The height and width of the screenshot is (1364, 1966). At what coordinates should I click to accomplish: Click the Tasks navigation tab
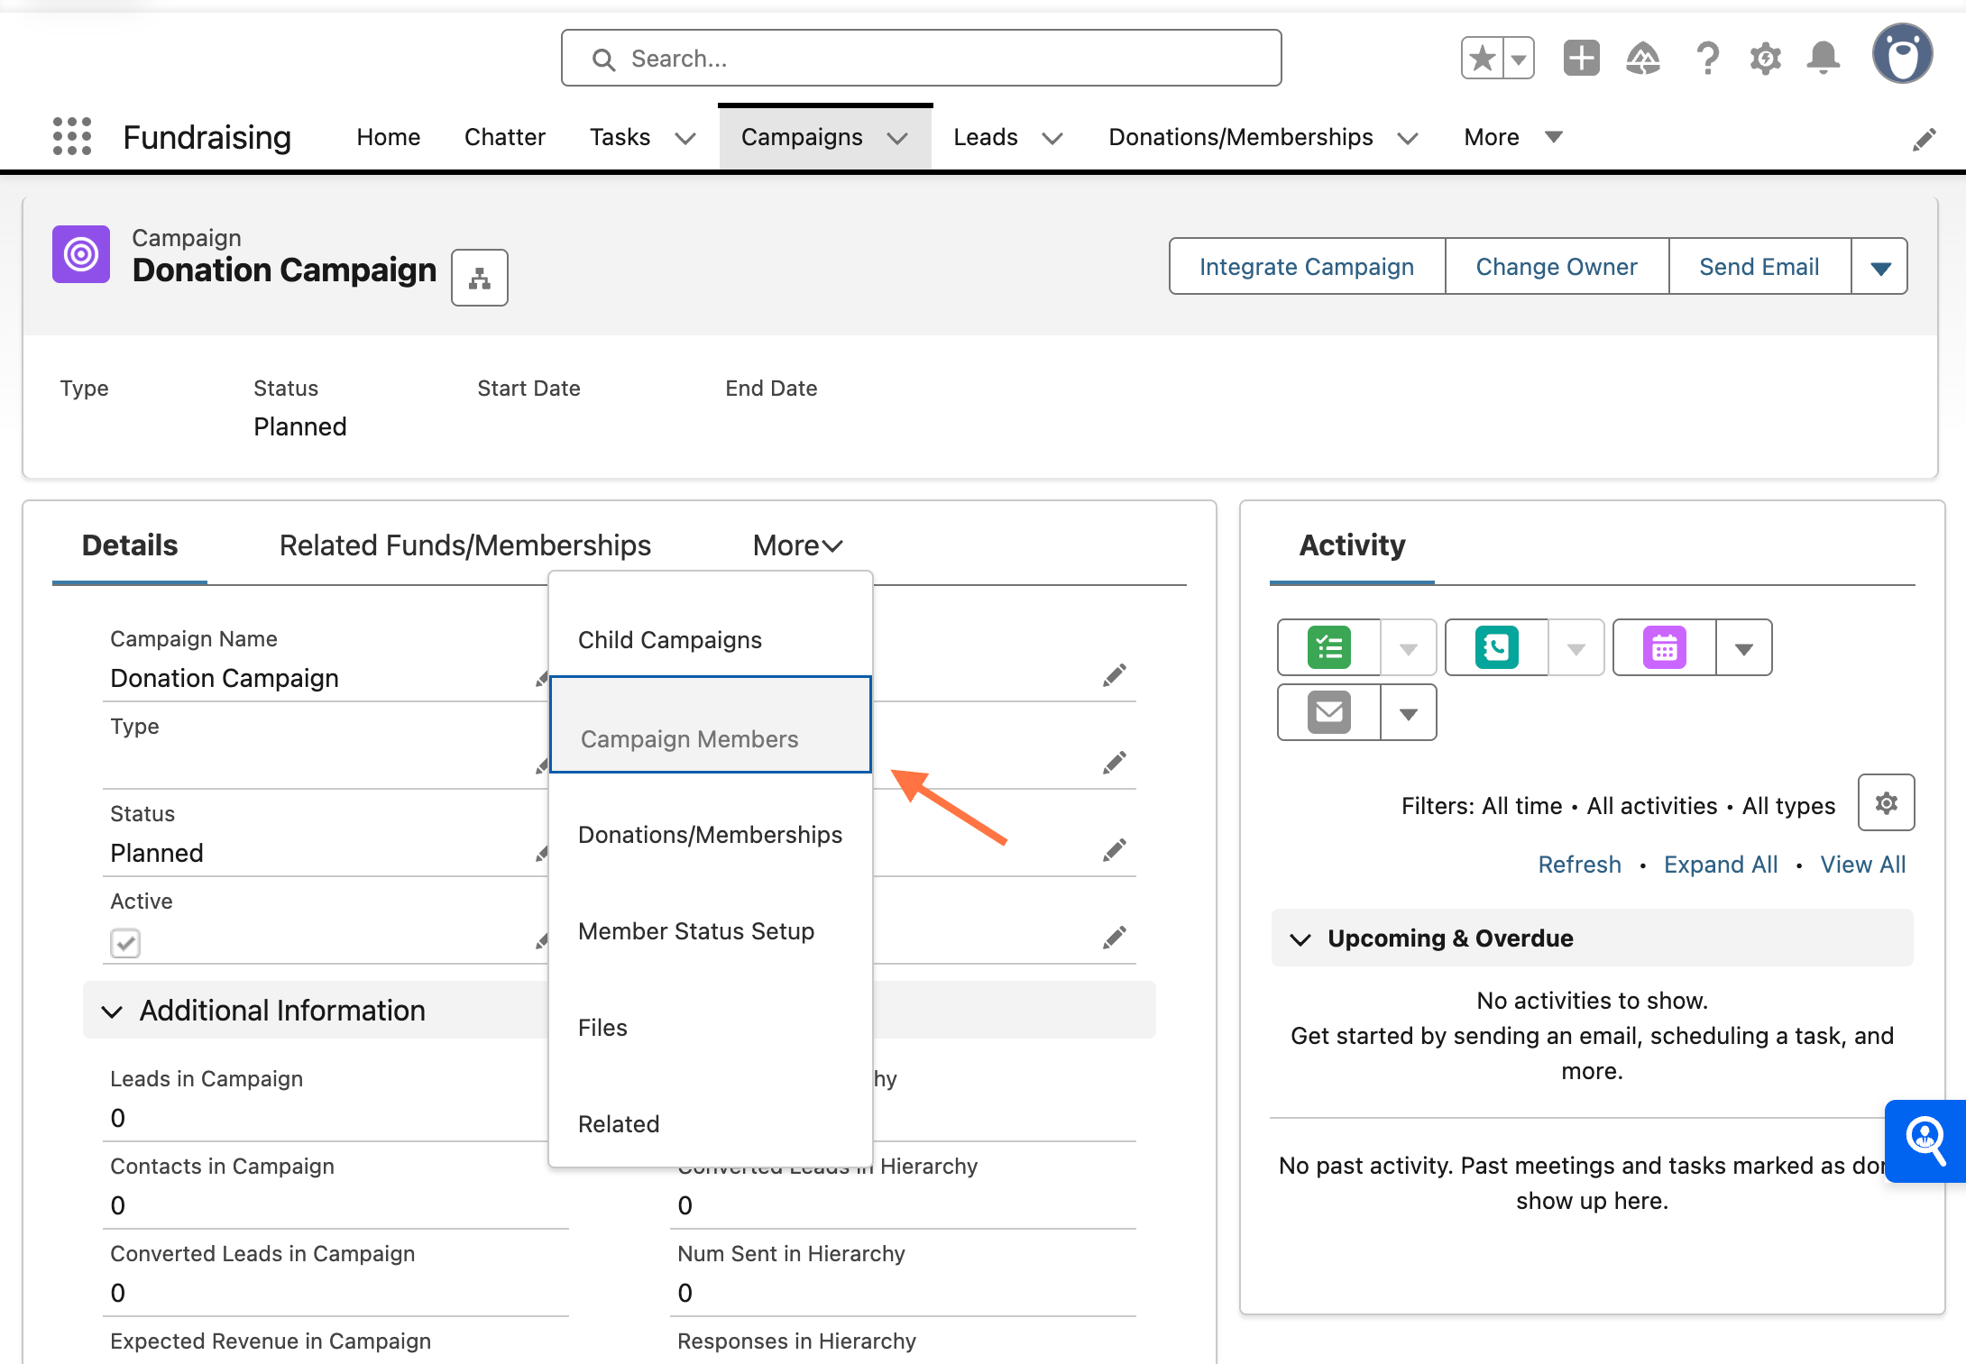(x=620, y=137)
